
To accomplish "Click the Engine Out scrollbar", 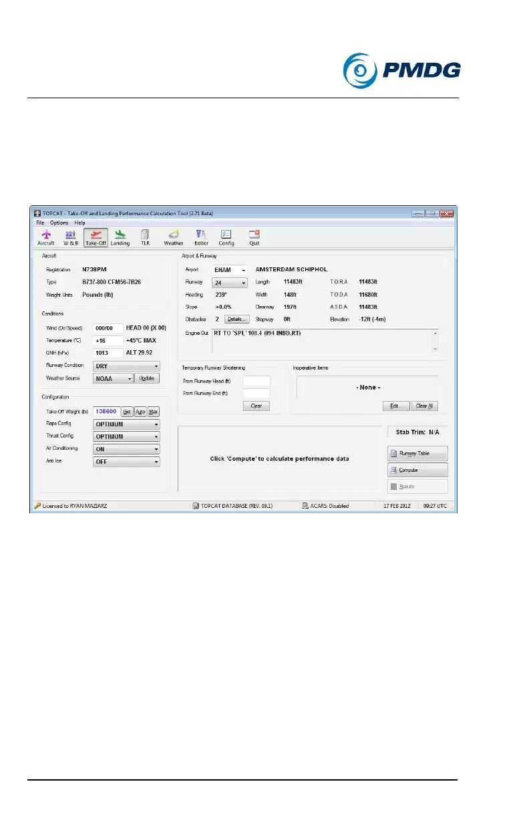I will tap(435, 340).
